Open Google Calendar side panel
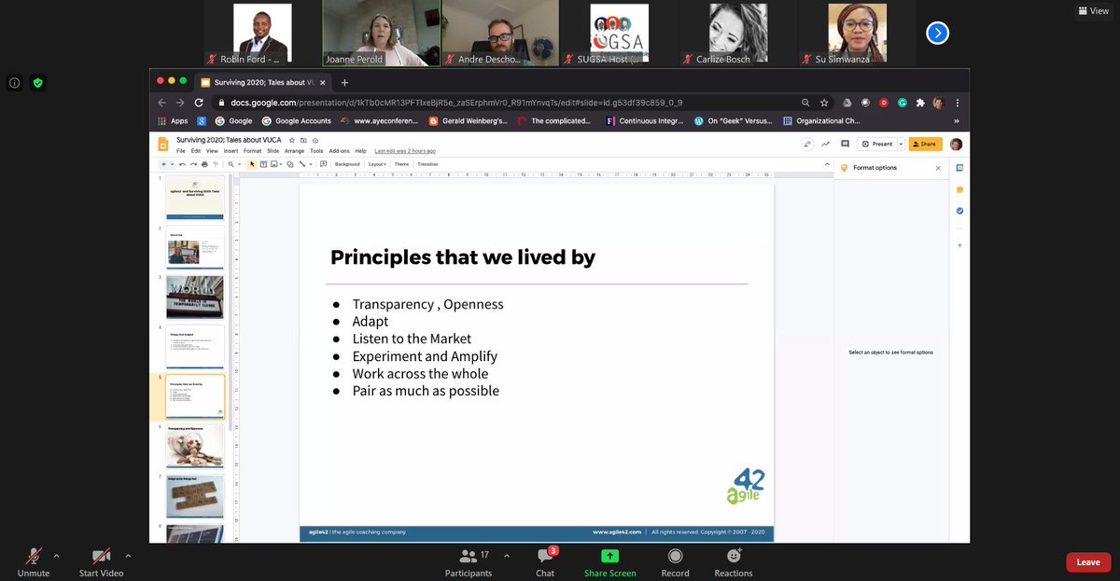The height and width of the screenshot is (581, 1120). [x=959, y=169]
